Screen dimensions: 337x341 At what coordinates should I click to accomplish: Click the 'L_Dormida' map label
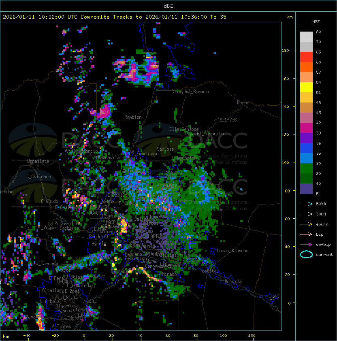[230, 281]
